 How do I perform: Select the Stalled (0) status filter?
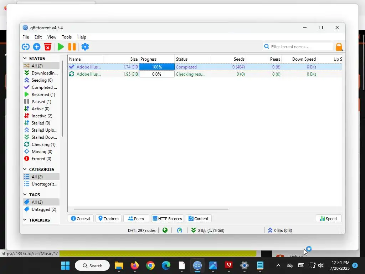[x=41, y=123]
